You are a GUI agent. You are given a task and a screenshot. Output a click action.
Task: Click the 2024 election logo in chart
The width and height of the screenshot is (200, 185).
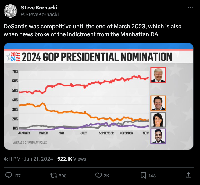pos(13,57)
